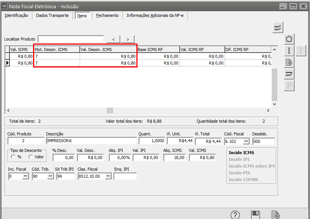Click the Val. Desc. input field
This screenshot has height=219, width=310.
pos(90,157)
